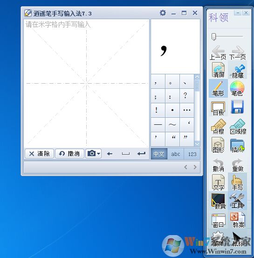Open the 笔色 pen color wheel
Viewport: 254px width, 258px height.
click(x=237, y=88)
